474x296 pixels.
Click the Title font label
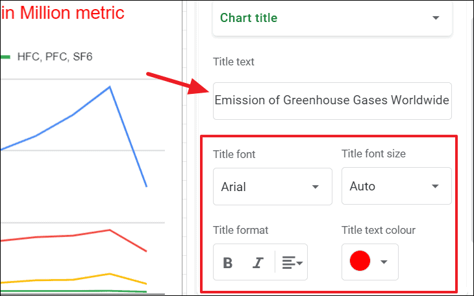point(234,154)
